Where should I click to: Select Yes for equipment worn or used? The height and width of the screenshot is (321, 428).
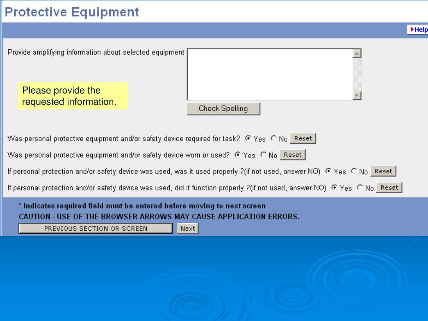[237, 155]
